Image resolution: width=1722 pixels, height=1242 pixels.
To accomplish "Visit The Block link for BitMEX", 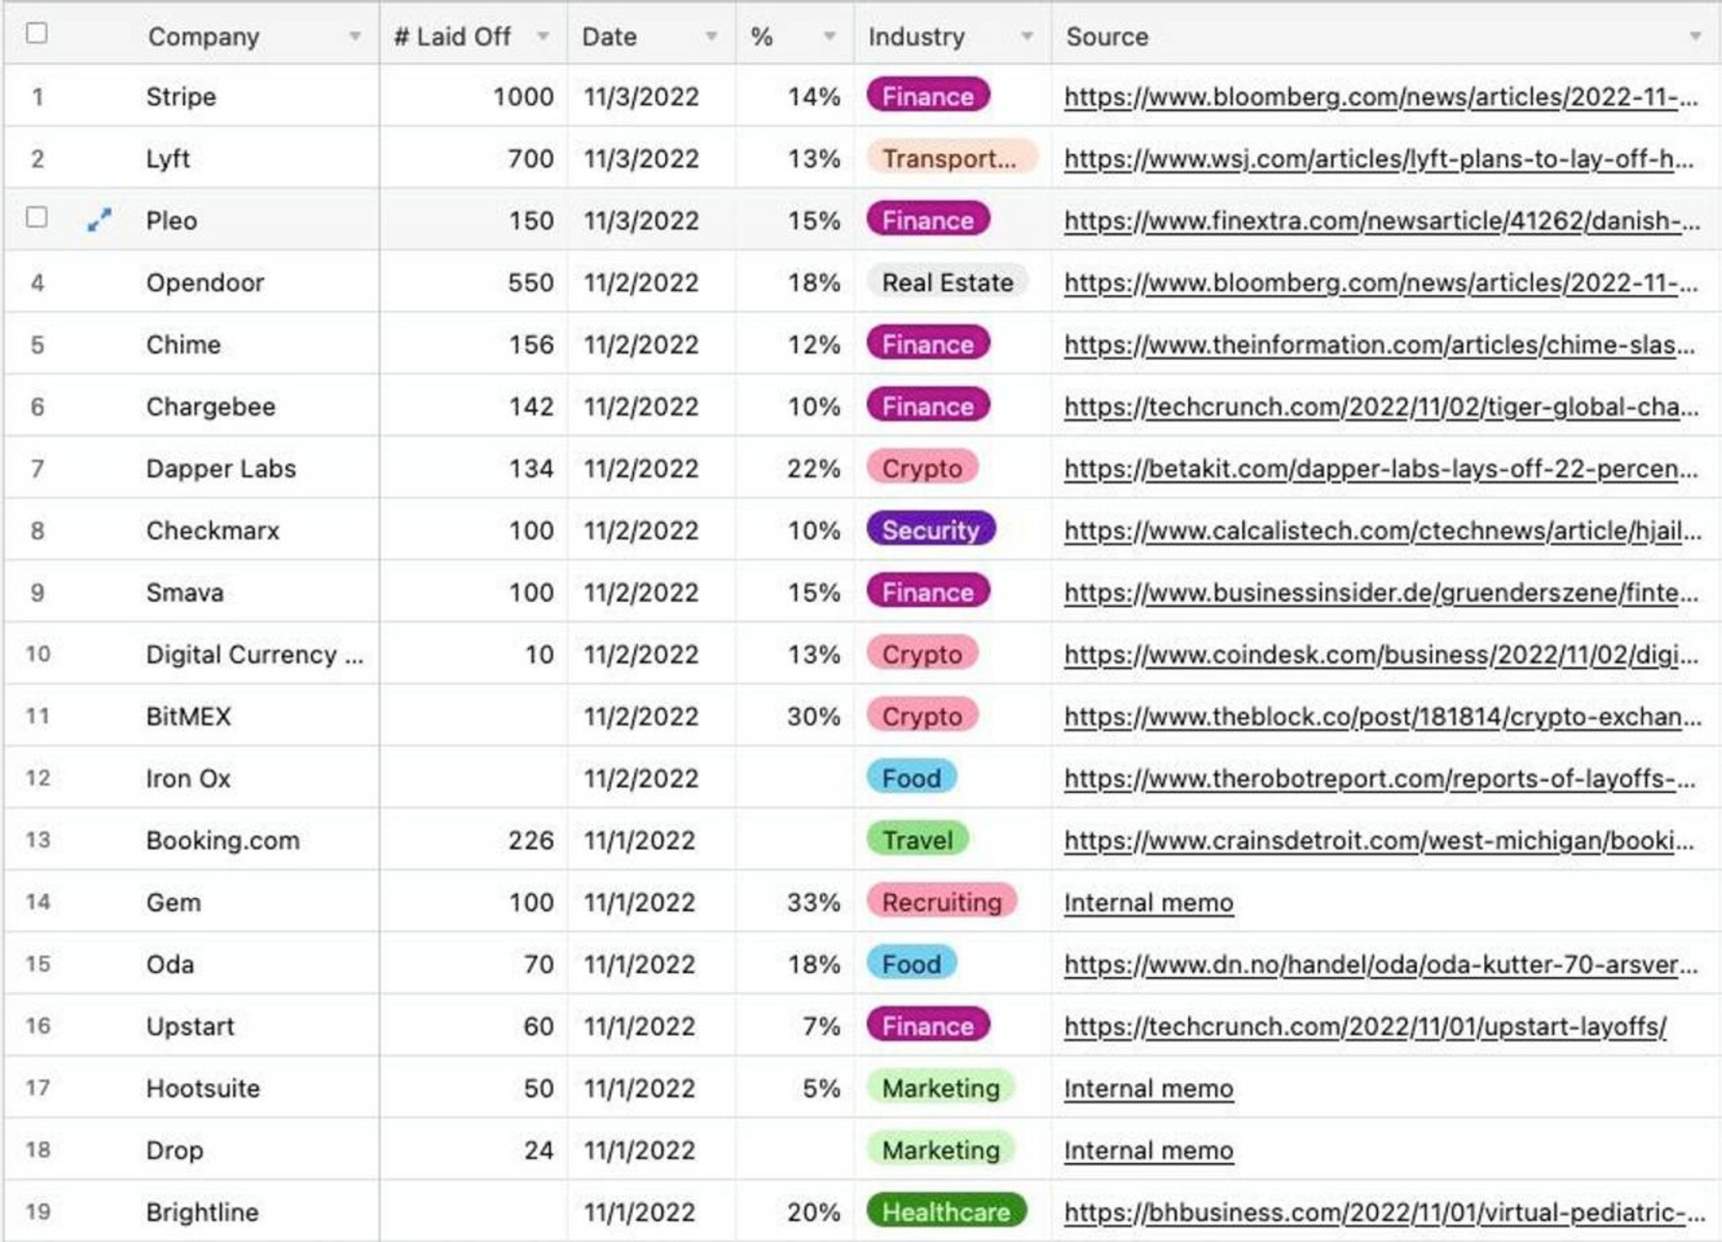I will [1382, 717].
